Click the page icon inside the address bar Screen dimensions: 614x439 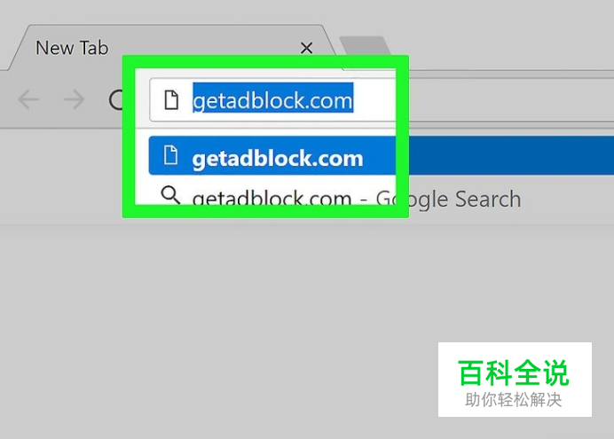coord(171,99)
